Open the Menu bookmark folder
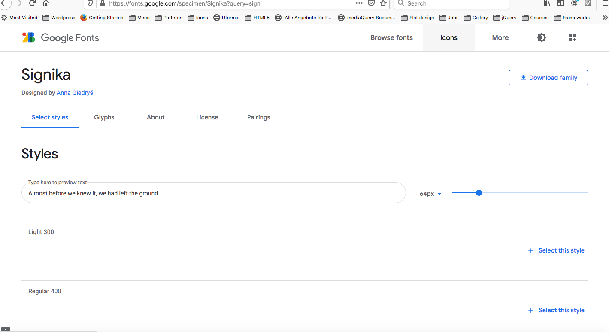The image size is (609, 332). pyautogui.click(x=139, y=18)
